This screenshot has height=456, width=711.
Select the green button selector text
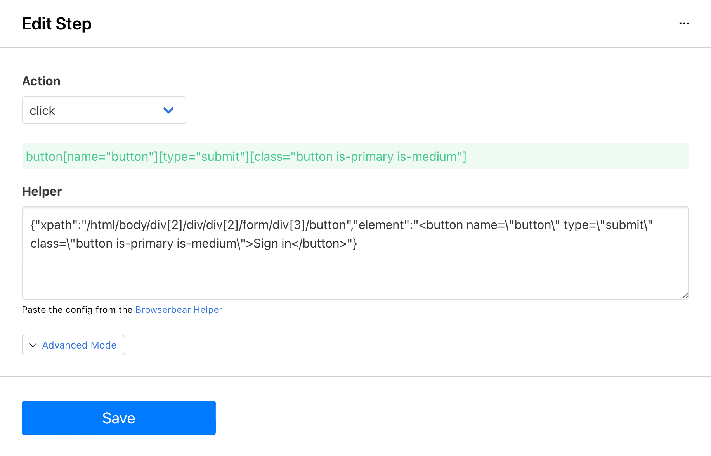coord(246,156)
